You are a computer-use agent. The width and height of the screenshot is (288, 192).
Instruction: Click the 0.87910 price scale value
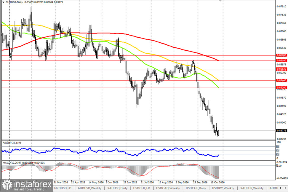click(281, 7)
